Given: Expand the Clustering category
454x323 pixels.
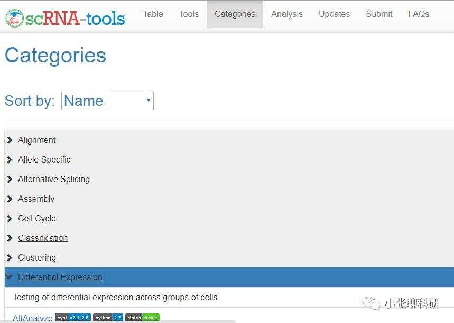Looking at the screenshot, I should [x=36, y=258].
